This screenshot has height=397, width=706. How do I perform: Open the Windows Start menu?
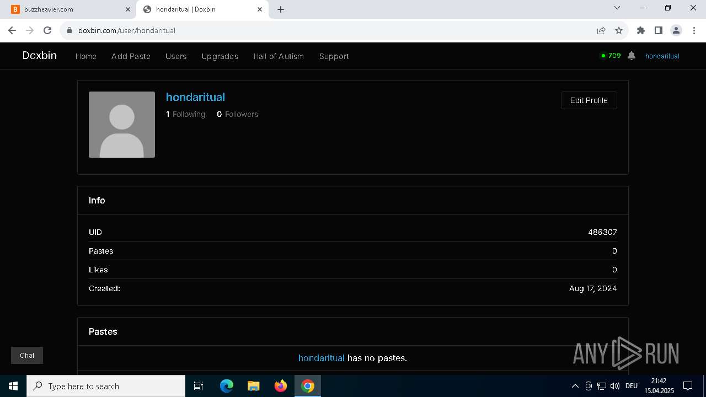pos(13,386)
